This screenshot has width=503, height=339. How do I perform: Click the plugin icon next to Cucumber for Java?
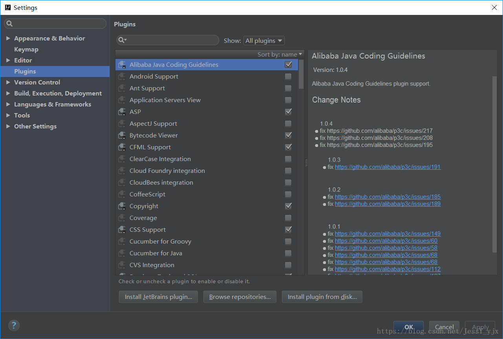122,253
